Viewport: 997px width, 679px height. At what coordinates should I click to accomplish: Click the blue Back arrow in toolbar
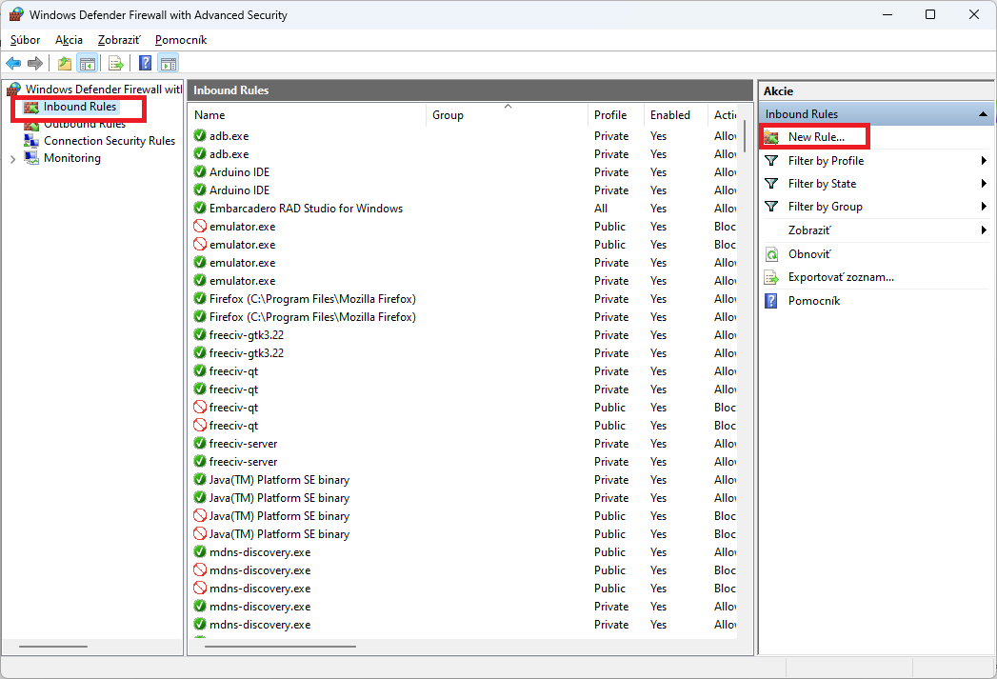(x=13, y=64)
